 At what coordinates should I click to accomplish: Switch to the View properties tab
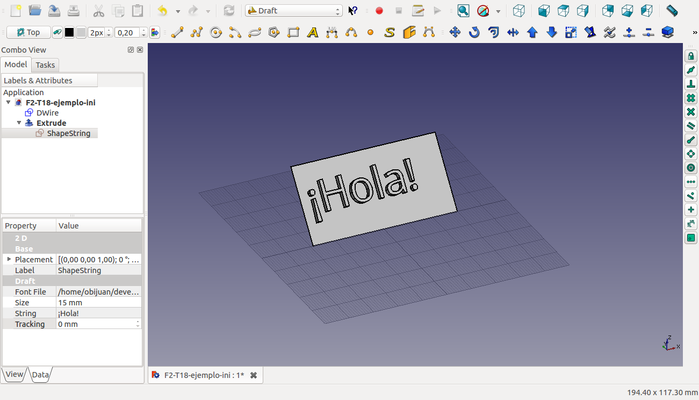coord(15,375)
